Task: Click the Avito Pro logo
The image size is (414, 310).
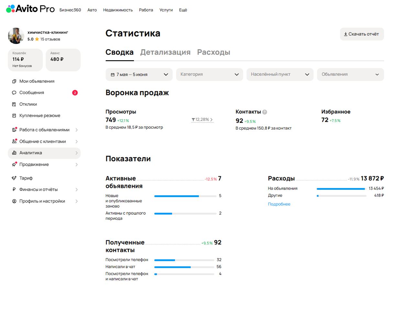Action: coord(30,9)
